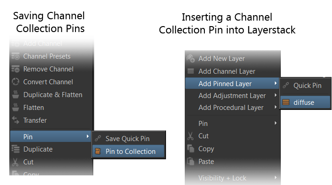Expand the Add Procedural Layer submenu arrow

click(275, 108)
